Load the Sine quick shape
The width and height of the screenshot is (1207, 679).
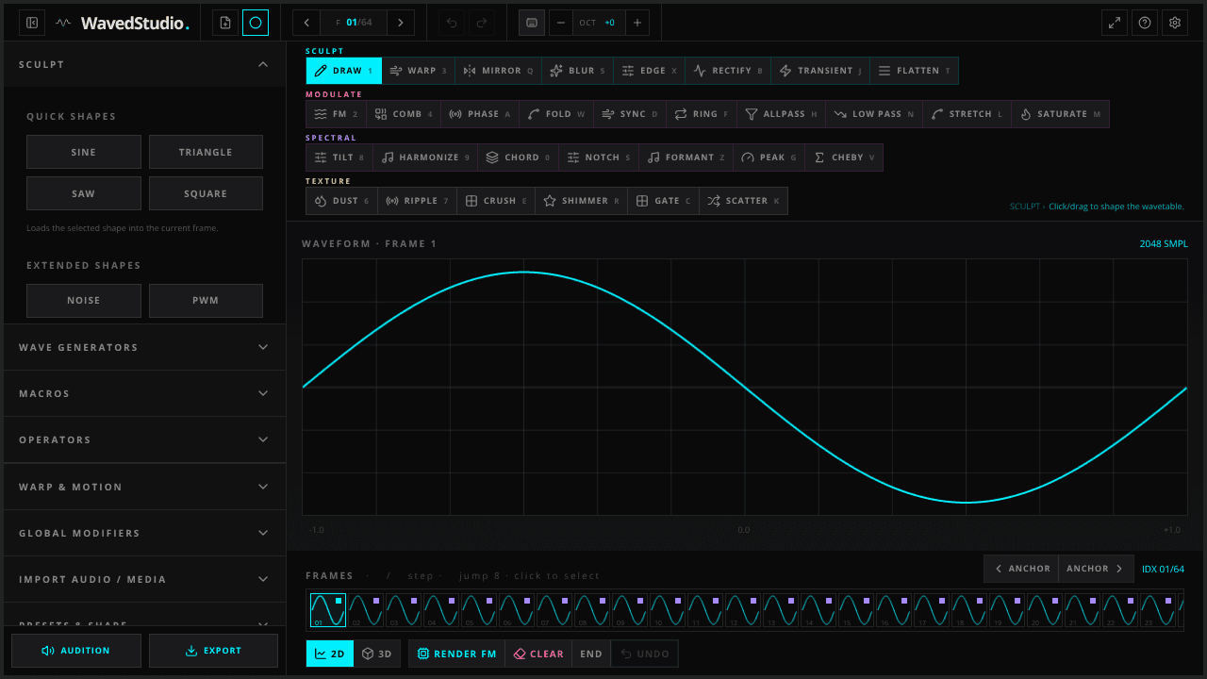click(x=84, y=152)
